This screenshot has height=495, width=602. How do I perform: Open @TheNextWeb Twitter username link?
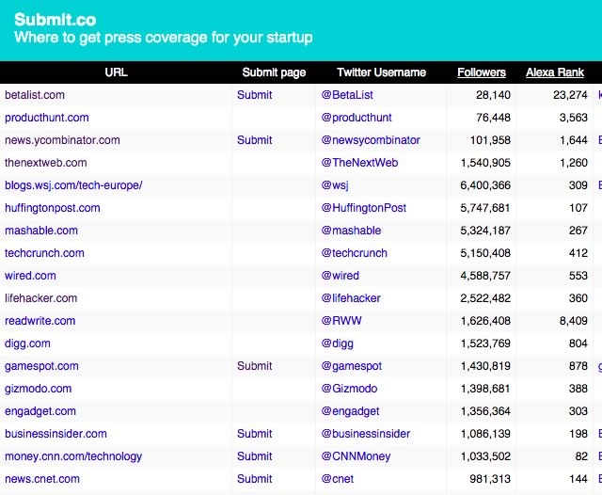point(359,163)
